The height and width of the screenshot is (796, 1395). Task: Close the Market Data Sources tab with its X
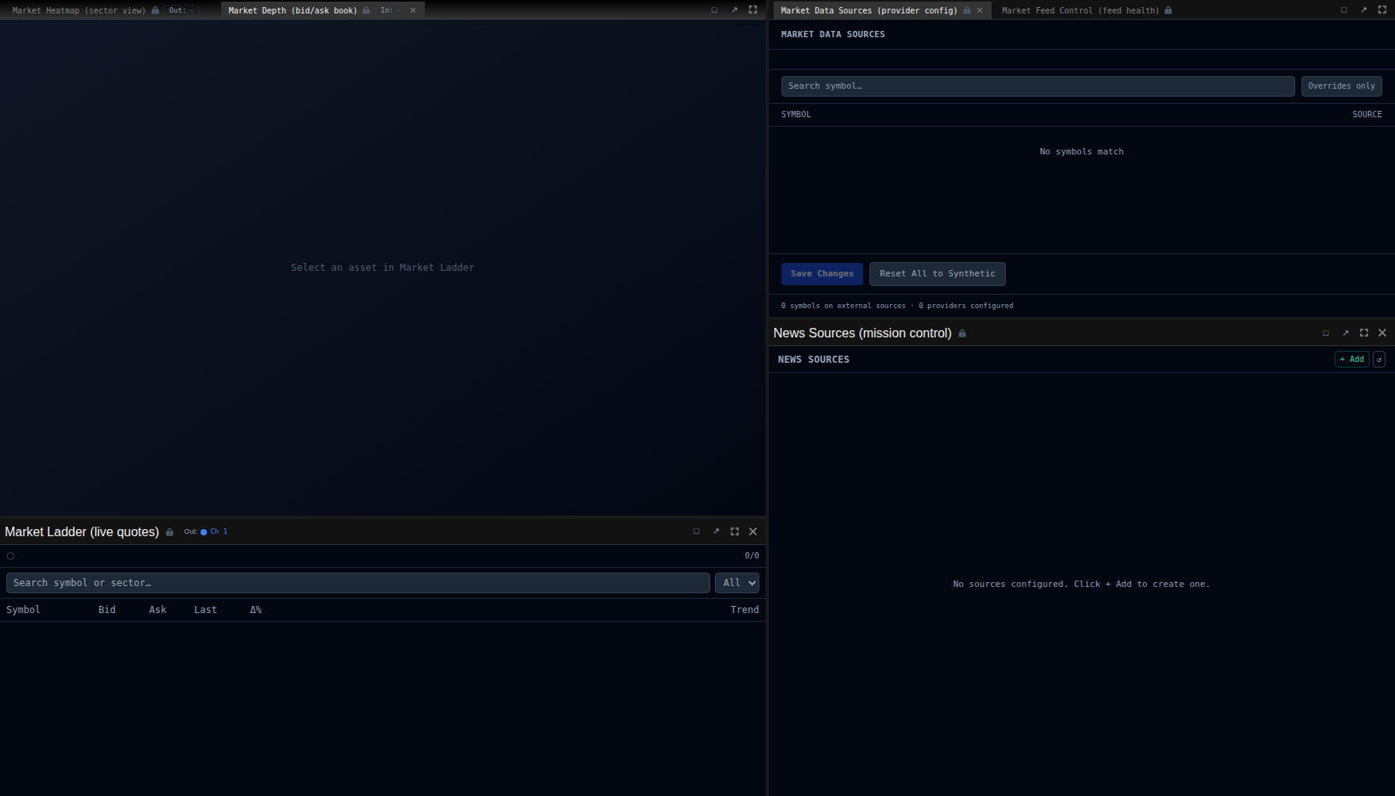pos(980,10)
